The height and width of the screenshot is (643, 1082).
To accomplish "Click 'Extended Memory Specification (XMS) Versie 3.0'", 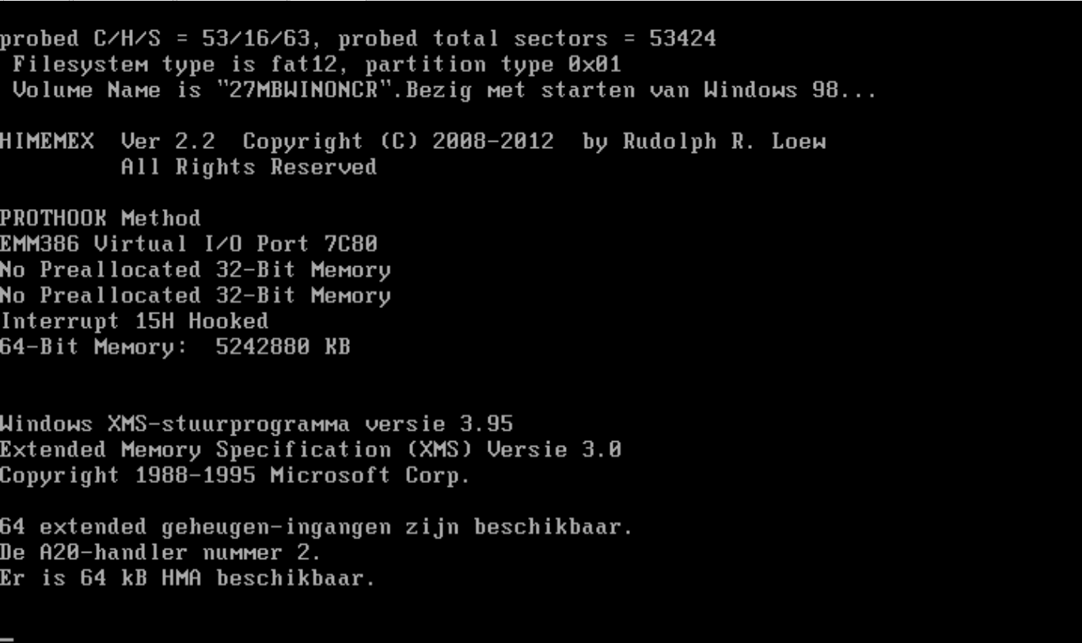I will (x=310, y=450).
